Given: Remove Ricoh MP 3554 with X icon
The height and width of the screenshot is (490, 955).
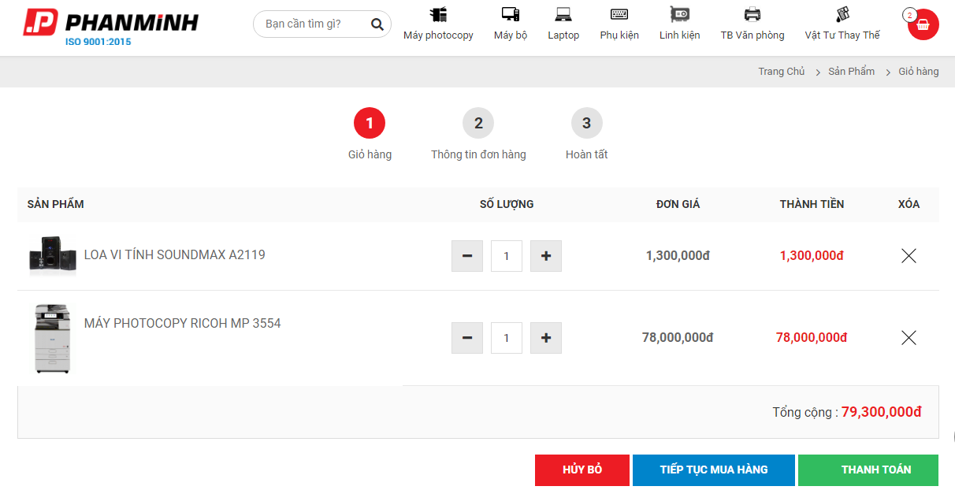Looking at the screenshot, I should pos(909,337).
